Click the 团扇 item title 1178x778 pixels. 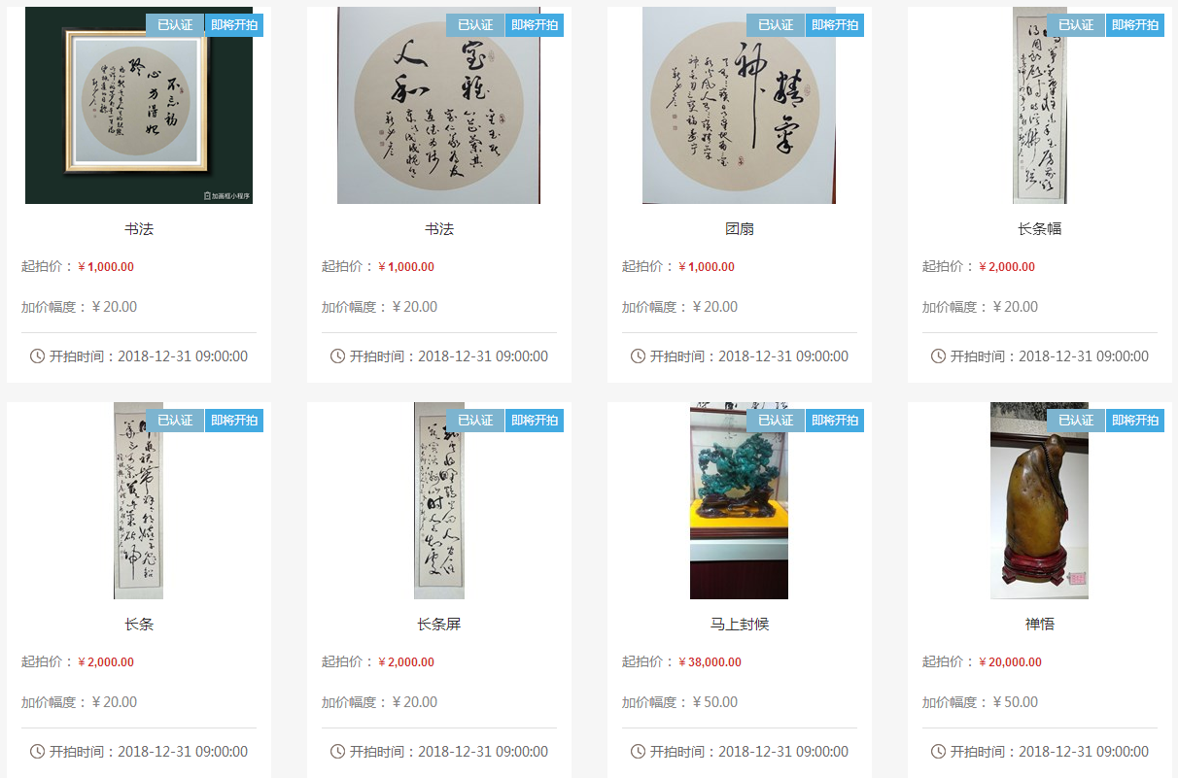coord(739,228)
